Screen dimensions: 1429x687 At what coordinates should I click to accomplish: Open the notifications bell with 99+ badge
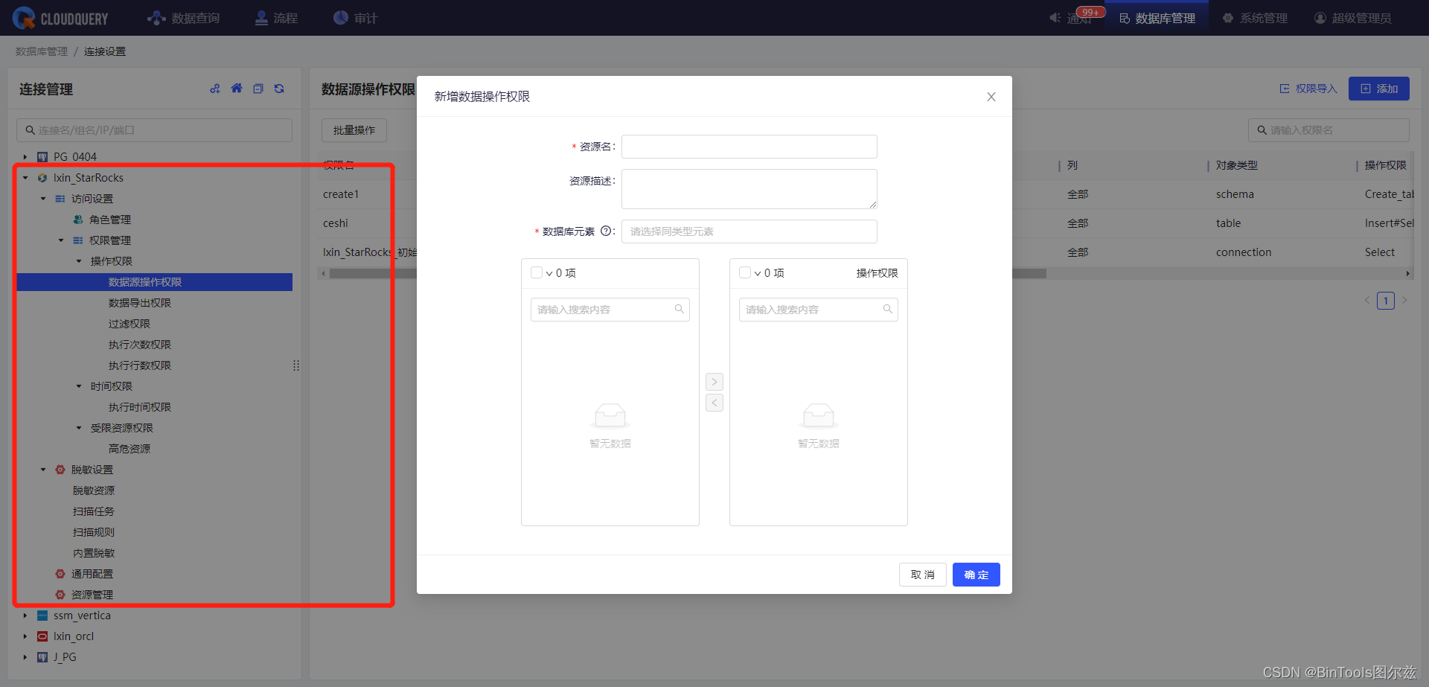point(1054,18)
